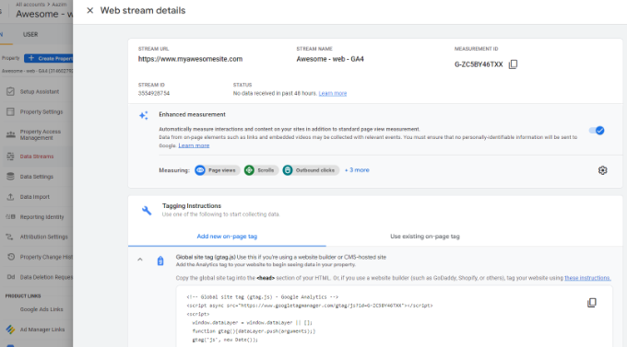The width and height of the screenshot is (627, 347).
Task: Open Data Import in sidebar
Action: coord(37,197)
